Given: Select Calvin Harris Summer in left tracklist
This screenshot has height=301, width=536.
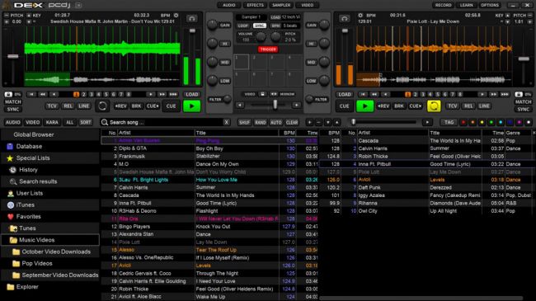Looking at the screenshot, I should click(x=209, y=187).
